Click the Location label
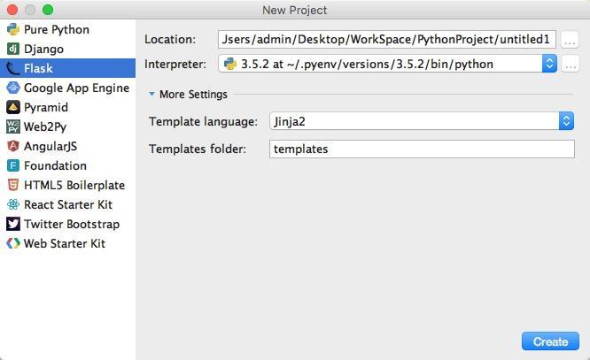 tap(170, 40)
